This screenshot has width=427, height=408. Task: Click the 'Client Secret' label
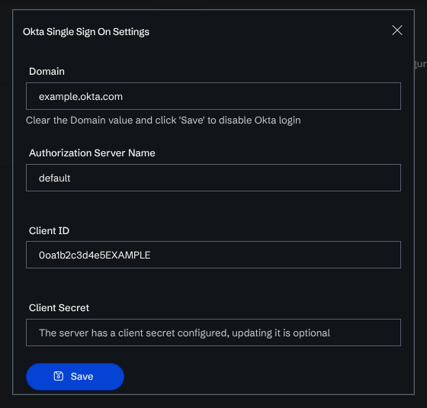[59, 308]
